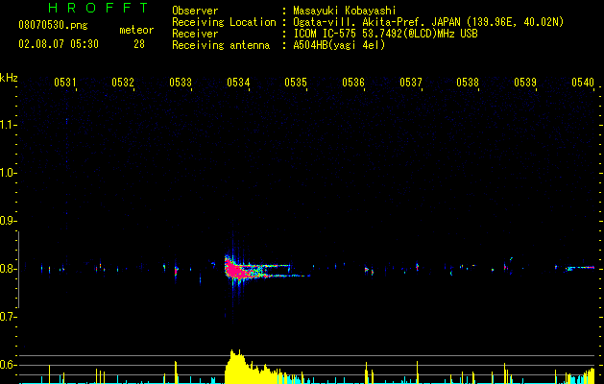The width and height of the screenshot is (604, 384).
Task: Click the Receiving antenna label
Action: 221,45
